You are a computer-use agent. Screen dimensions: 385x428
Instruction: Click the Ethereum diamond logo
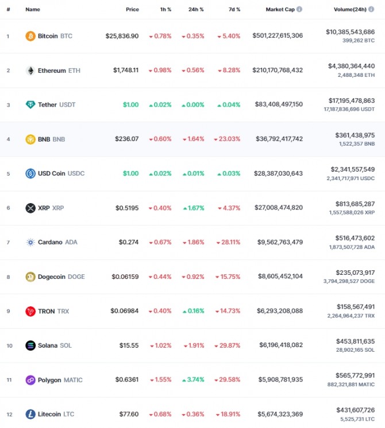30,71
